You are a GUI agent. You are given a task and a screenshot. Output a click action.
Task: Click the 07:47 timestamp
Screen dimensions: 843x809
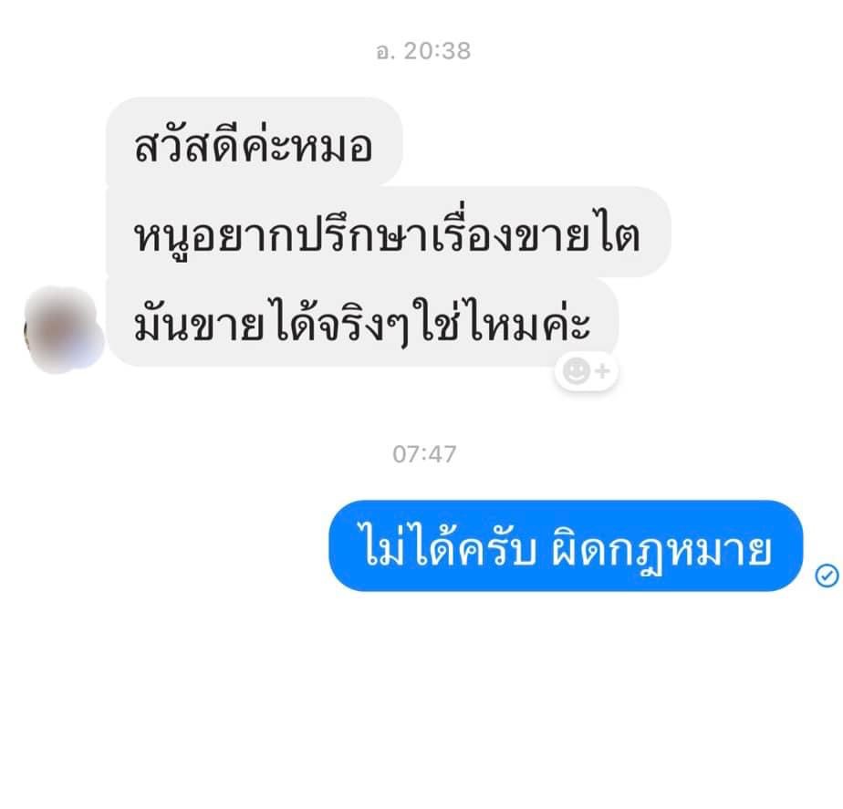click(424, 455)
